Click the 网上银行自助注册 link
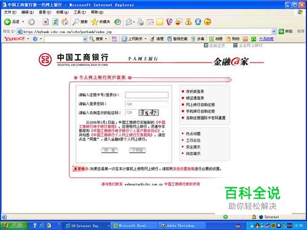307x230 pixels. [x=200, y=105]
